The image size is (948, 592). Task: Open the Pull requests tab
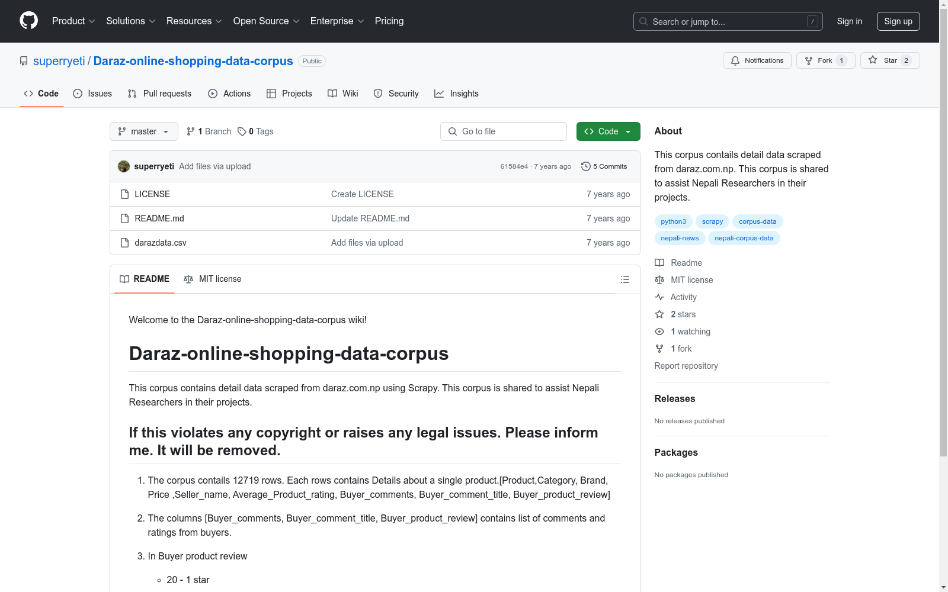click(159, 94)
